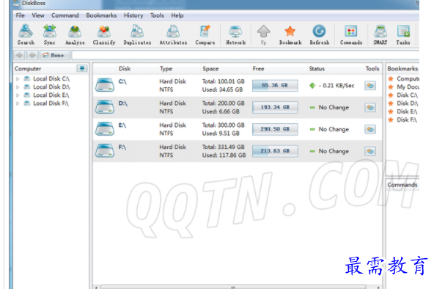
Task: Open tools icon for F:\ row
Action: [370, 151]
